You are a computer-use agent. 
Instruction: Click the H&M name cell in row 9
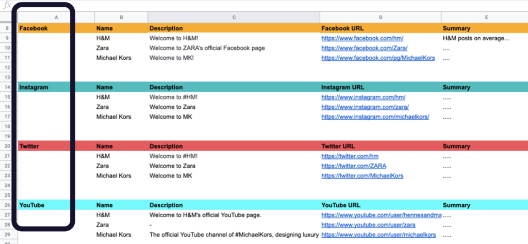click(x=121, y=38)
